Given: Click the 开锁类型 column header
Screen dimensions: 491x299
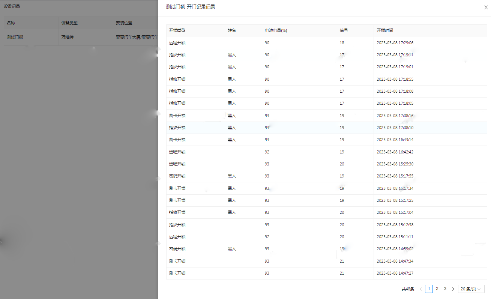Looking at the screenshot, I should 177,31.
